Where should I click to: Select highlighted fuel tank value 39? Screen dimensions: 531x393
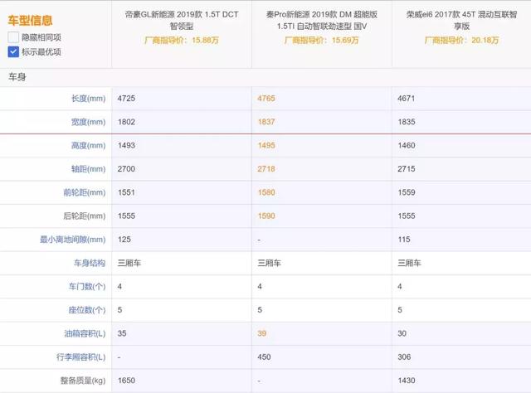262,334
